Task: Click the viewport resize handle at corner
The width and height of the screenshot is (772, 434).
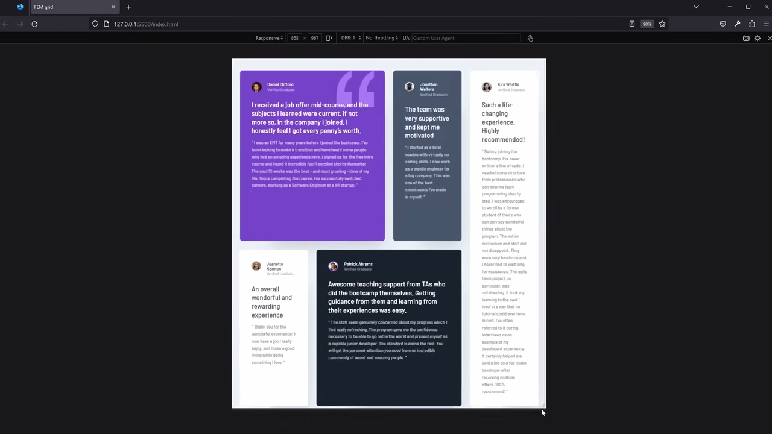Action: point(543,406)
